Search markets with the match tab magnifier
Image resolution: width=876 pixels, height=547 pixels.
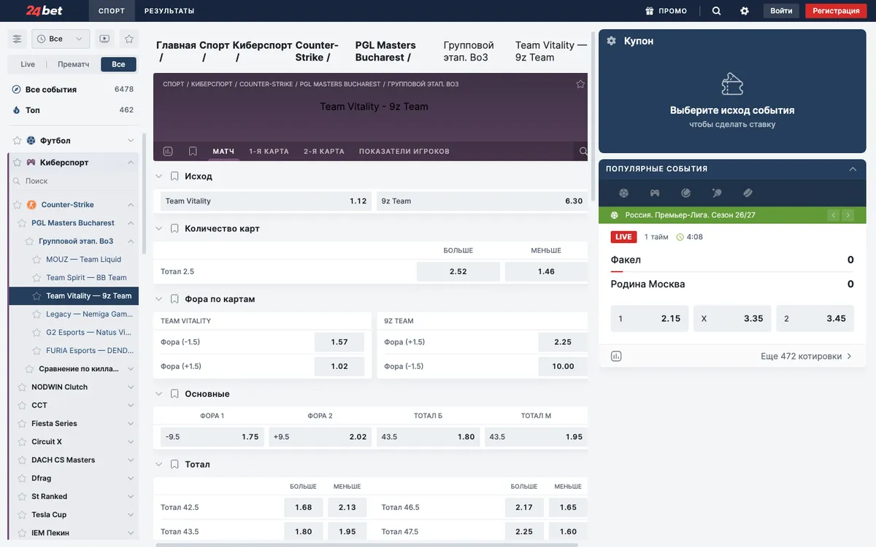583,151
